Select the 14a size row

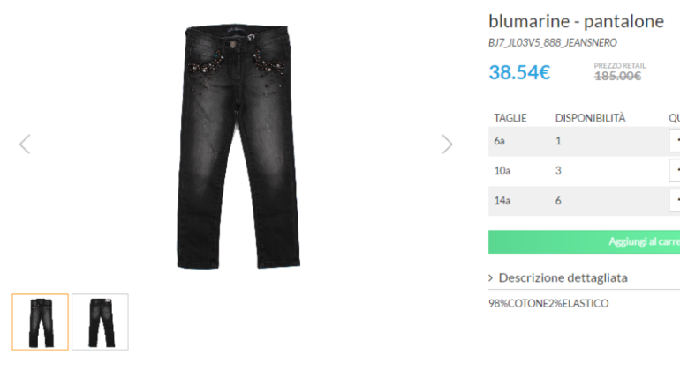click(584, 201)
